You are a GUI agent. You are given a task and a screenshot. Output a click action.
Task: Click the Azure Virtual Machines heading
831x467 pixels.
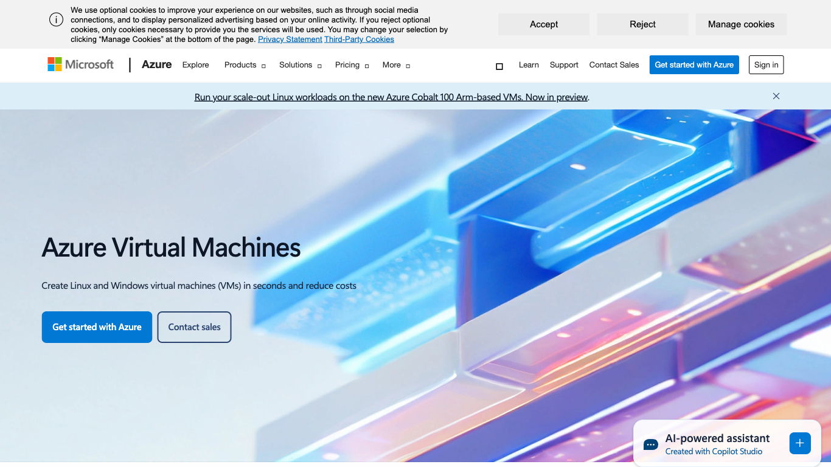[x=171, y=248]
